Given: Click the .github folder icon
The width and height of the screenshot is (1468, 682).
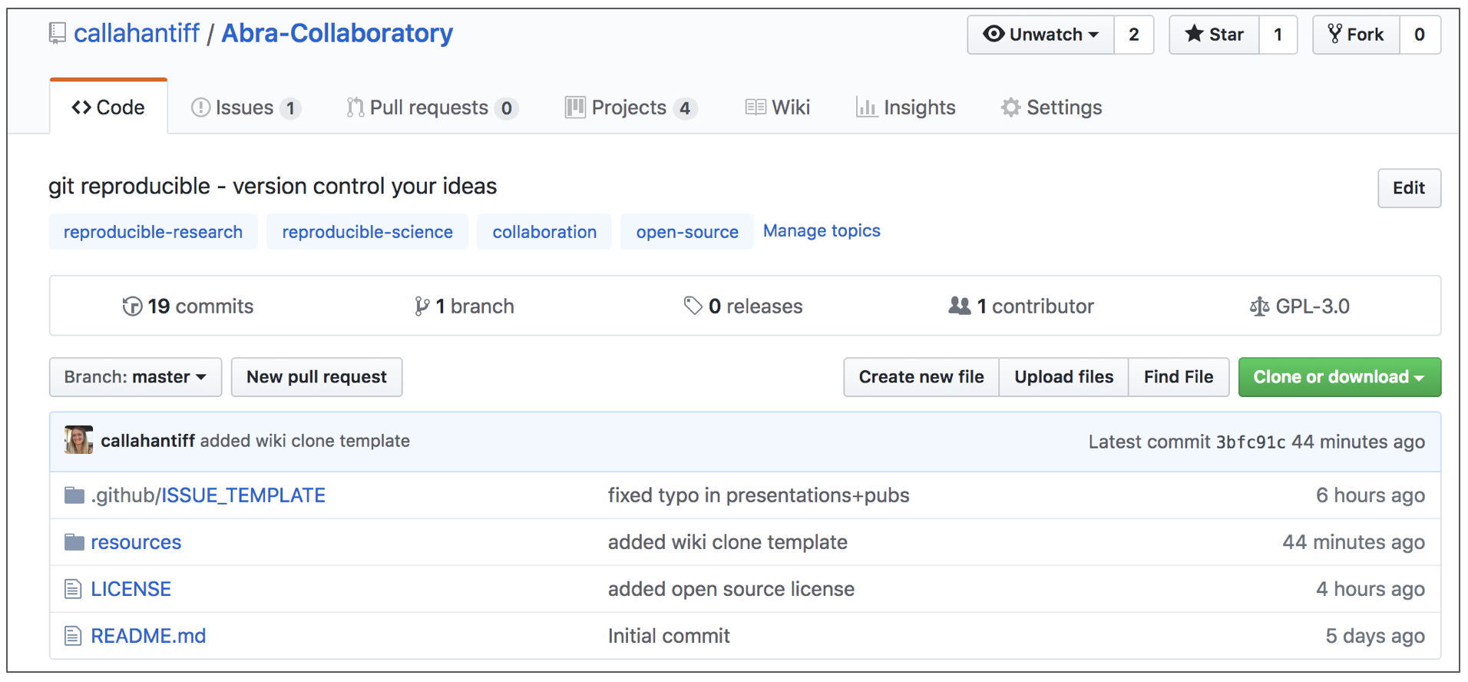Looking at the screenshot, I should tap(74, 495).
